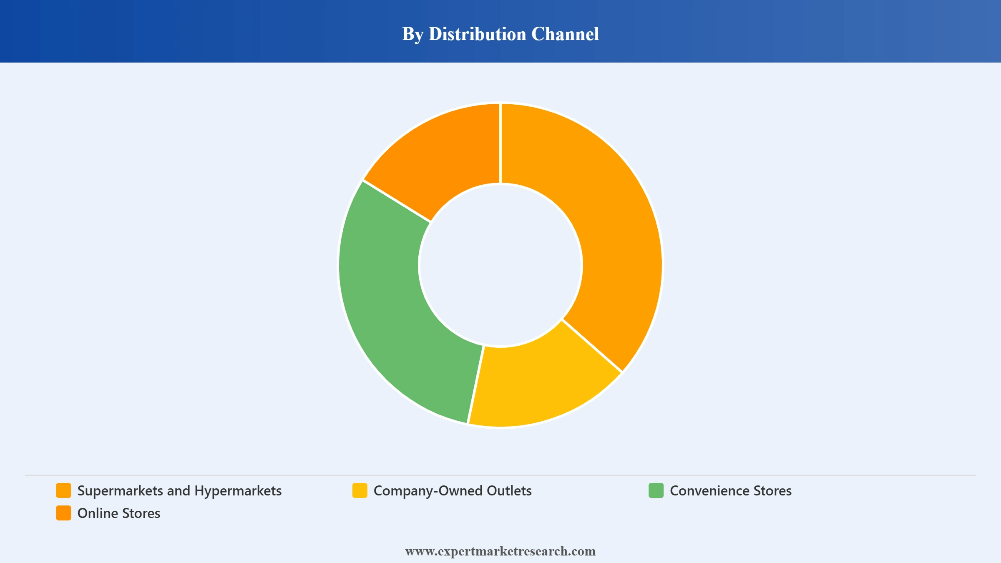Click the Company-Owned Outlets legend swatch
Image resolution: width=1001 pixels, height=563 pixels.
(x=360, y=490)
